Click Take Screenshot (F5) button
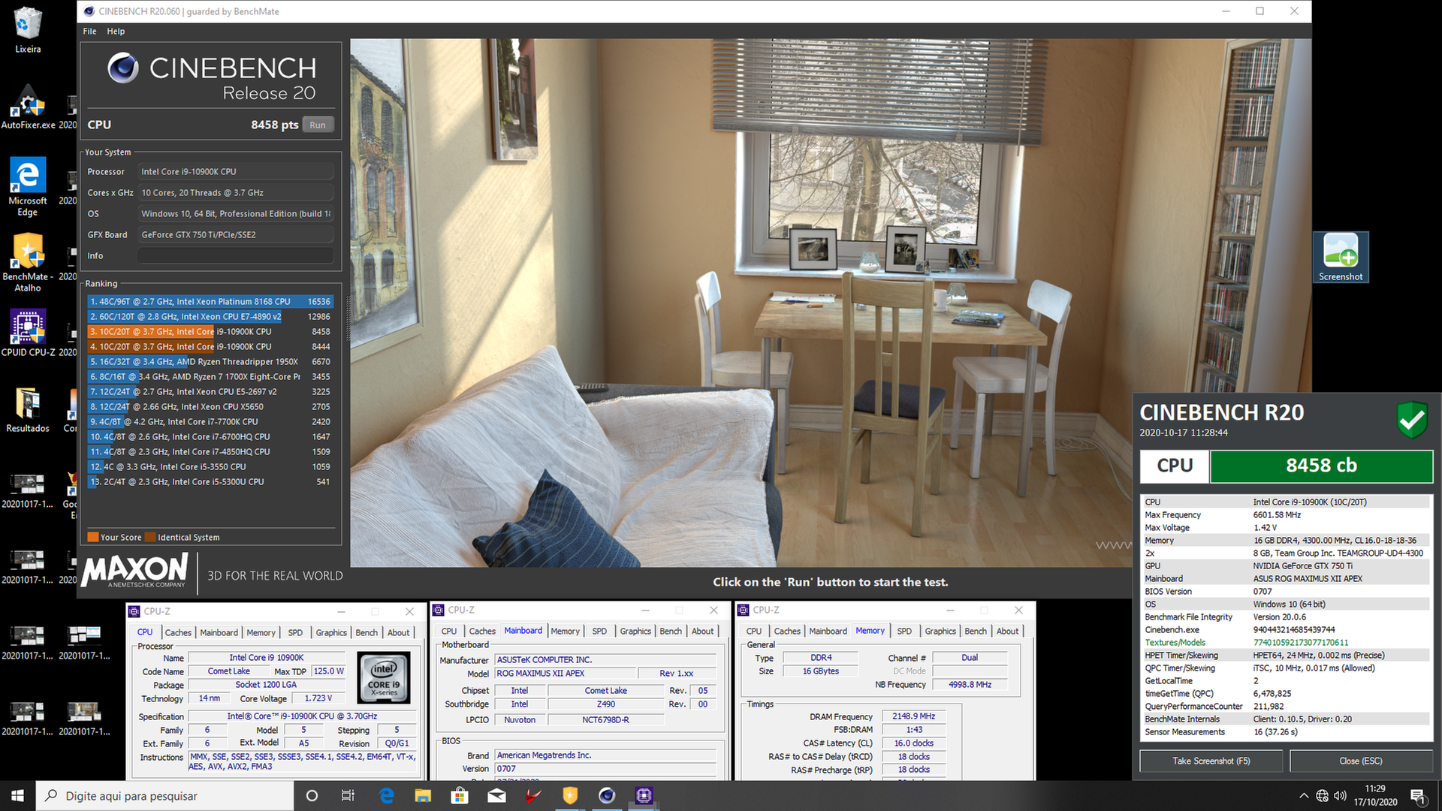 [x=1211, y=761]
